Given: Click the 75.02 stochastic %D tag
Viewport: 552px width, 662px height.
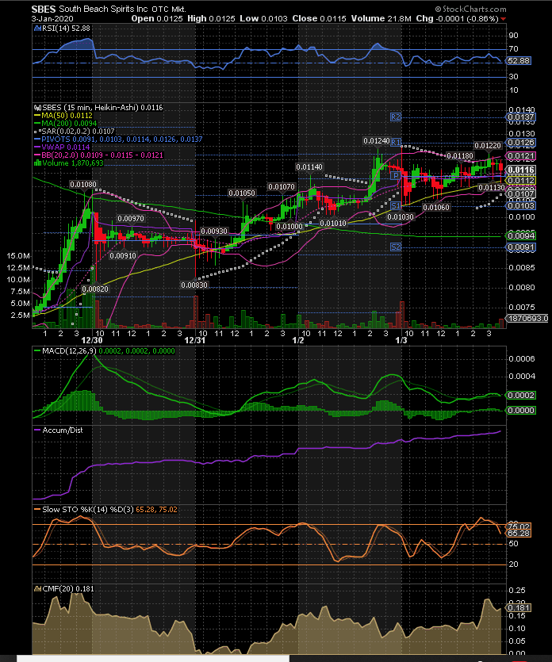Looking at the screenshot, I should point(519,526).
